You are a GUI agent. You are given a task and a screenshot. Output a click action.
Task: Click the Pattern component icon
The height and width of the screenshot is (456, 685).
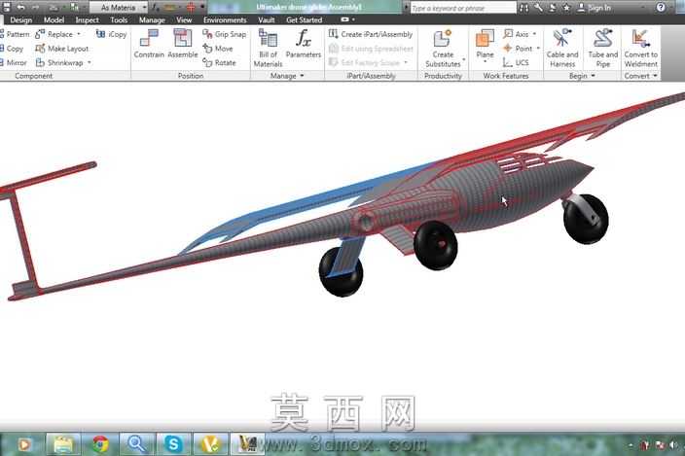point(15,34)
